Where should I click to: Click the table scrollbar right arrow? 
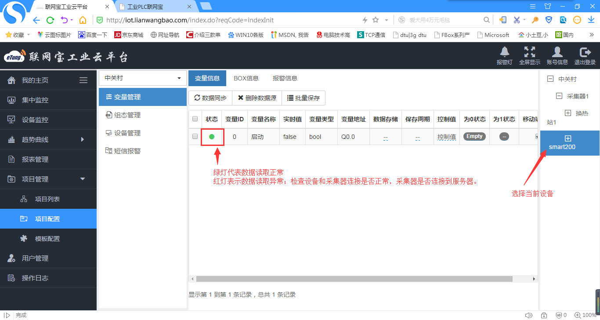534,279
